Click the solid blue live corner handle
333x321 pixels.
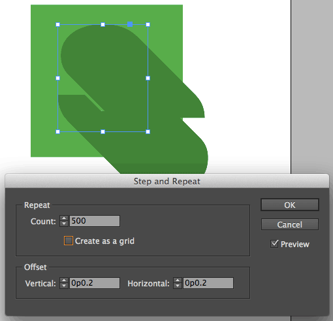130,24
